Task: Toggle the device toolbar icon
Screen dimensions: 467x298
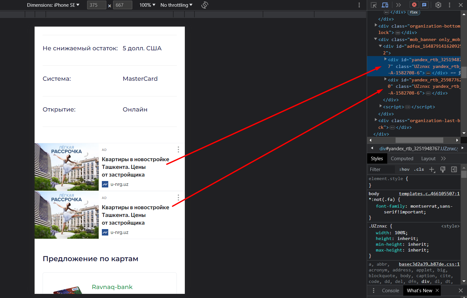Action: [385, 5]
